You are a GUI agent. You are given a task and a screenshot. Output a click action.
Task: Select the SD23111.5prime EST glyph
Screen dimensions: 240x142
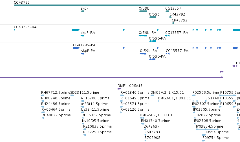pyautogui.click(x=72, y=95)
